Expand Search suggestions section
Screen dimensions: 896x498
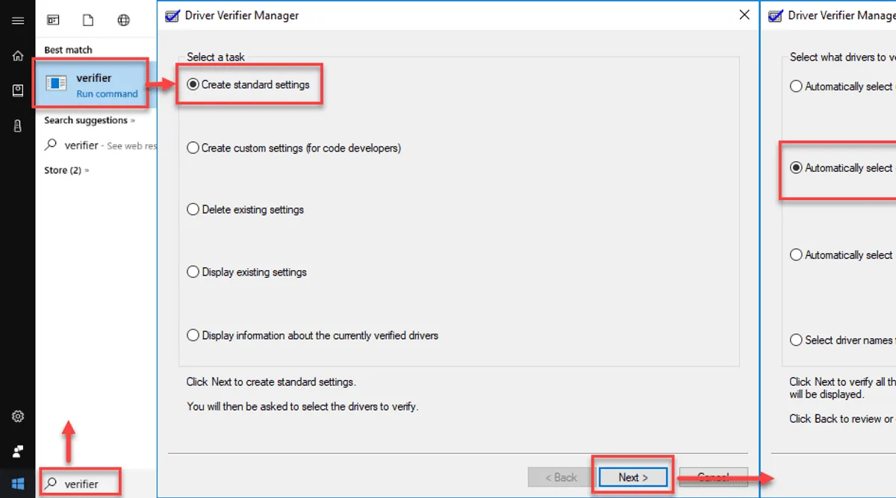(x=90, y=120)
